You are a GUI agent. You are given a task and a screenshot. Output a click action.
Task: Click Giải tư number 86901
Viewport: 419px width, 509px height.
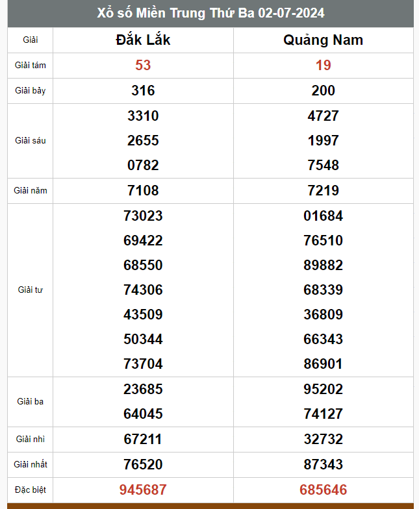tap(324, 364)
